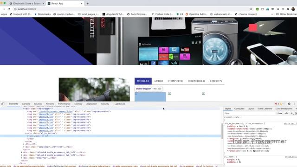297x167 pixels.
Task: Close the React App tab
Action: coord(82,3)
